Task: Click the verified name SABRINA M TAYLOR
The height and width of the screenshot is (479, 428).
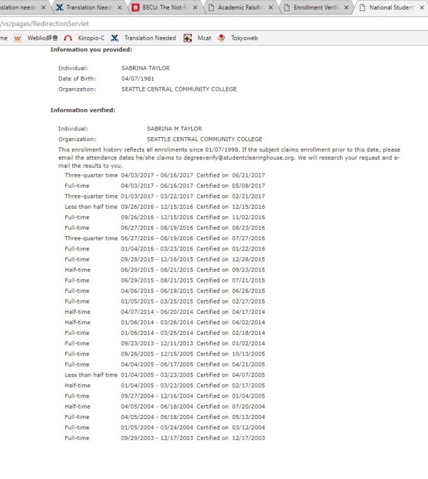Action: [174, 129]
